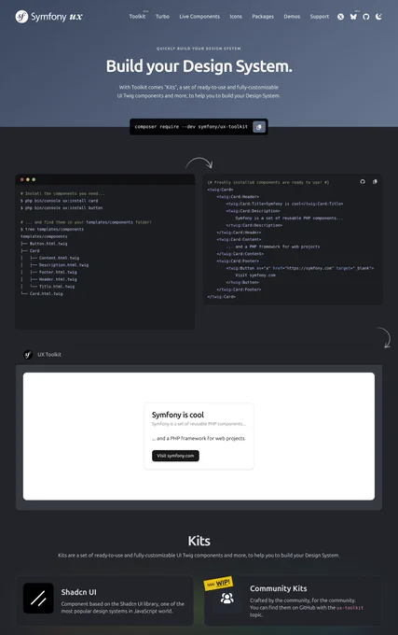Open the Bluesky butterfly icon link
The height and width of the screenshot is (635, 398).
[x=353, y=17]
